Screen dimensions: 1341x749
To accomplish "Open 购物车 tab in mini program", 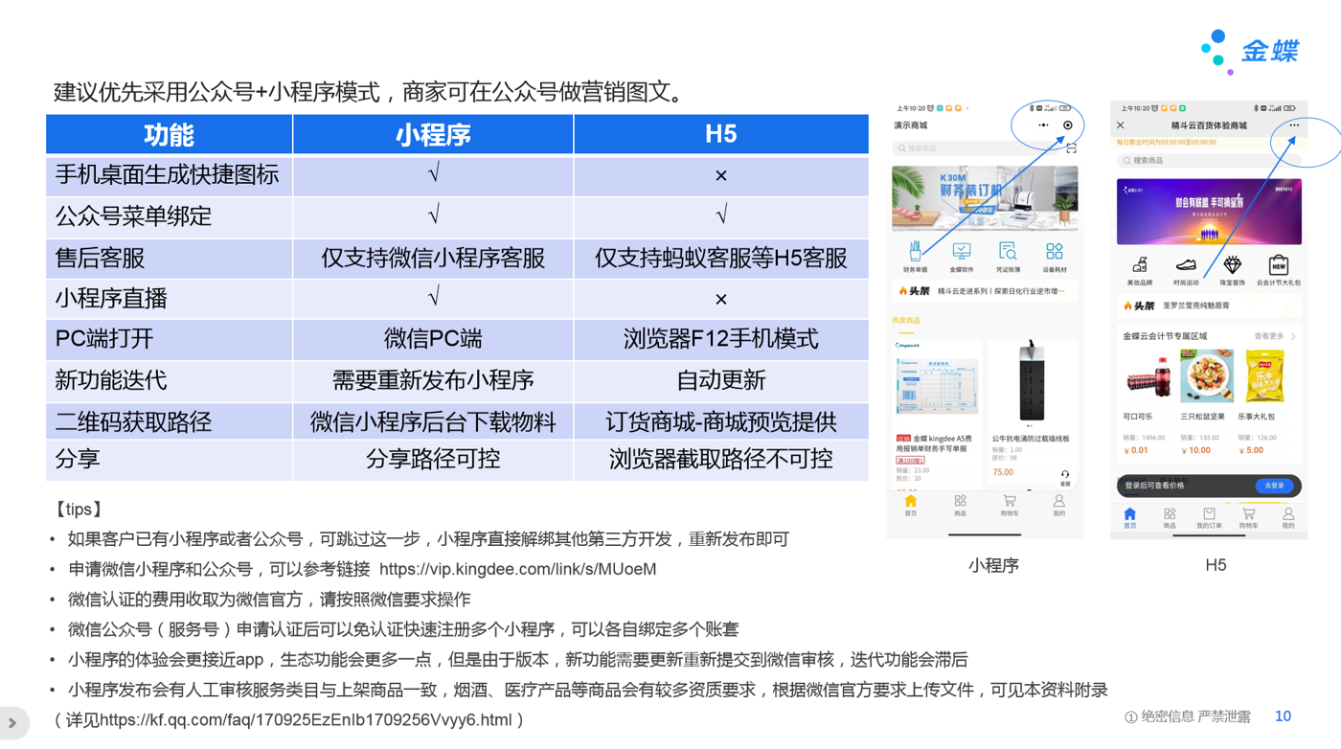I will [1010, 506].
